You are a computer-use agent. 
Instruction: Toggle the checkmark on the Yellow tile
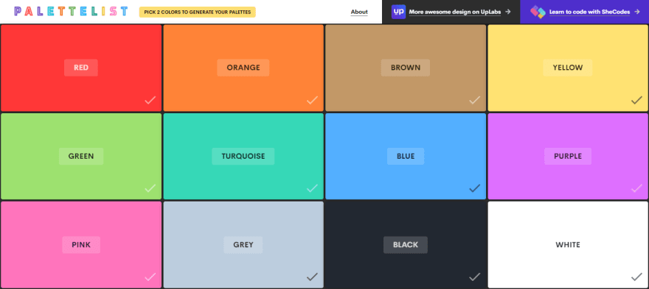[636, 100]
